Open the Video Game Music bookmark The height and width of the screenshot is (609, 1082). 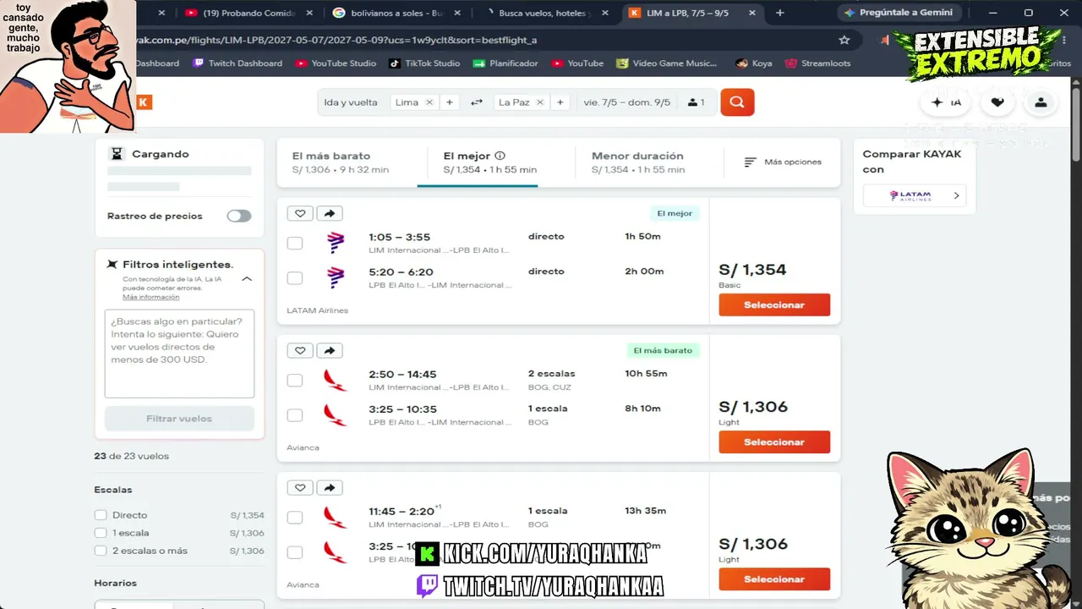click(x=667, y=63)
